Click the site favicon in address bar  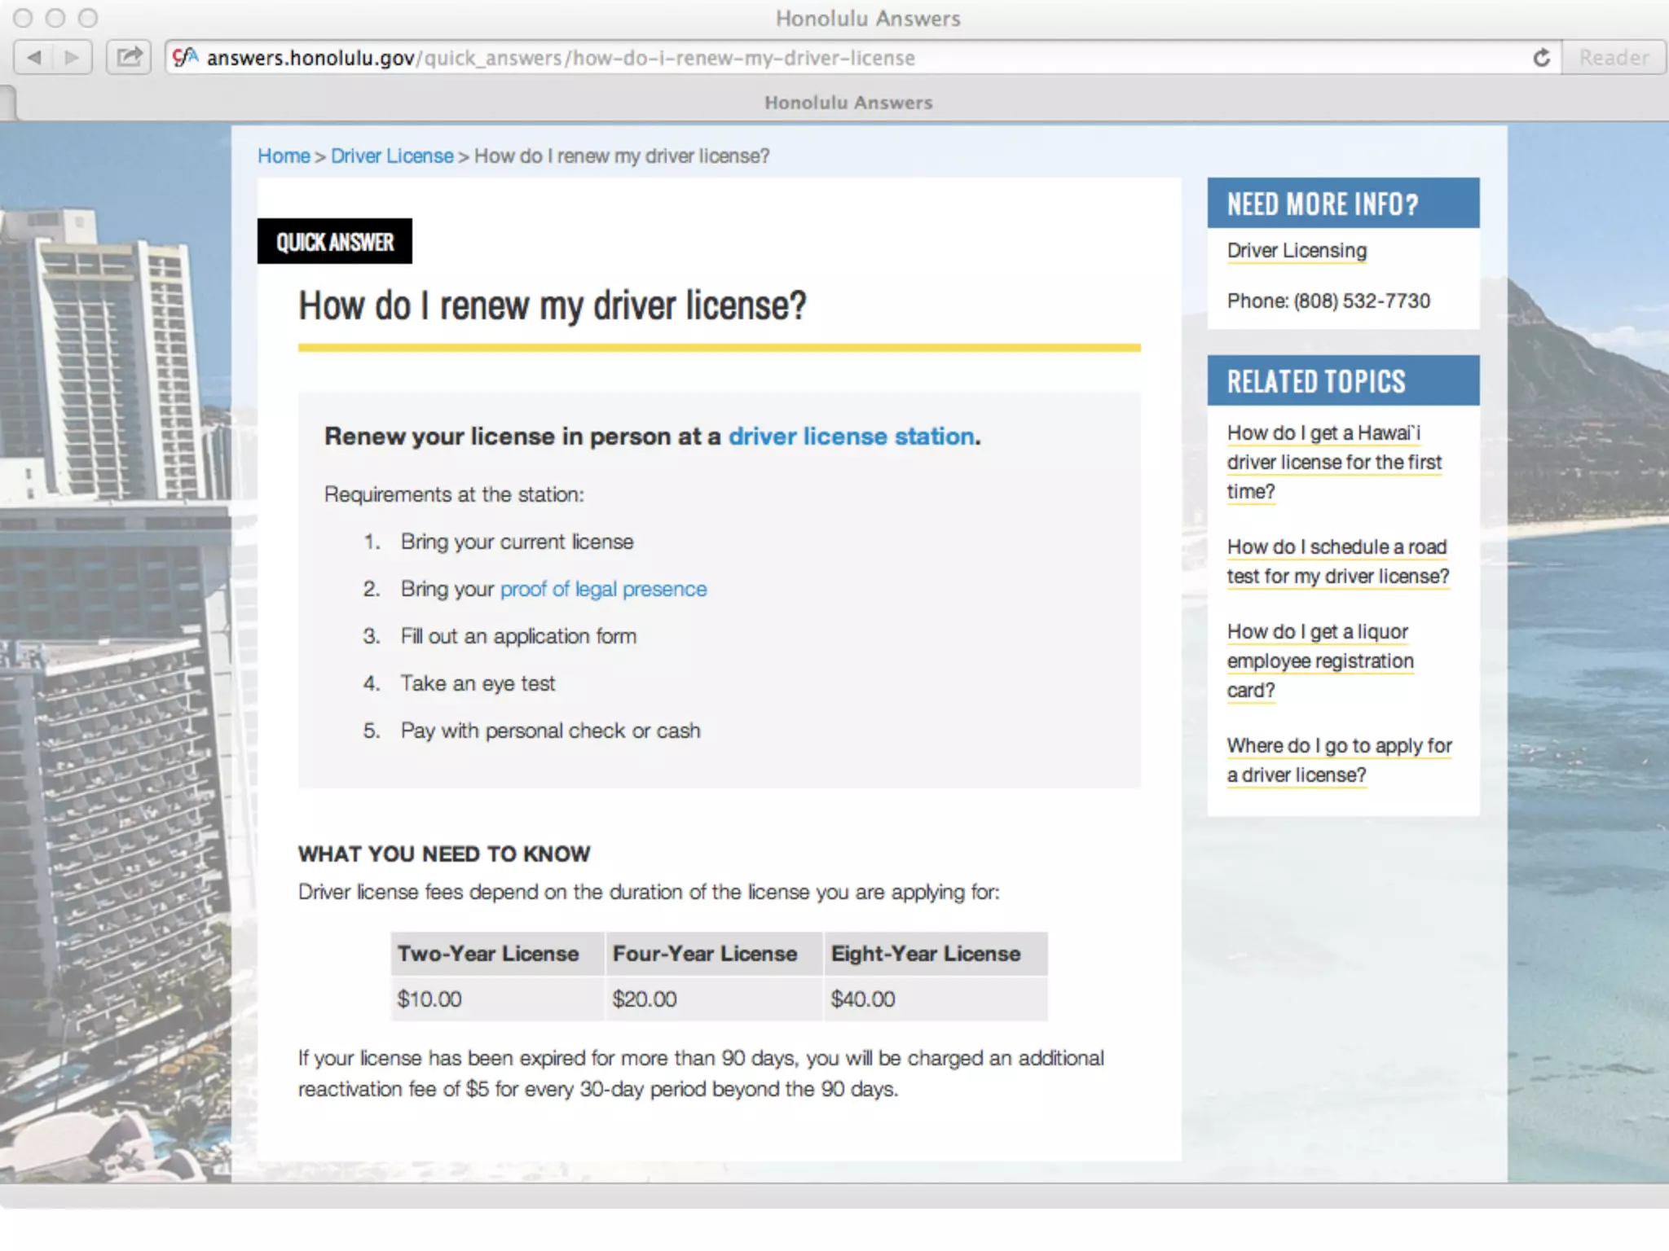point(186,57)
